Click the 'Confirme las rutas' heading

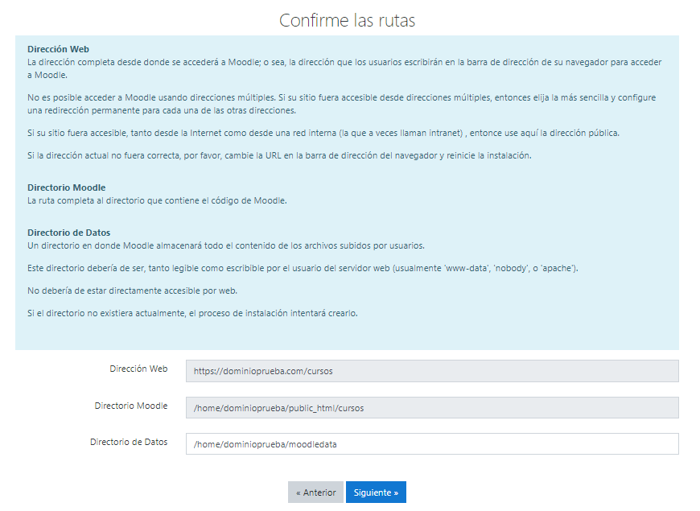pyautogui.click(x=348, y=21)
